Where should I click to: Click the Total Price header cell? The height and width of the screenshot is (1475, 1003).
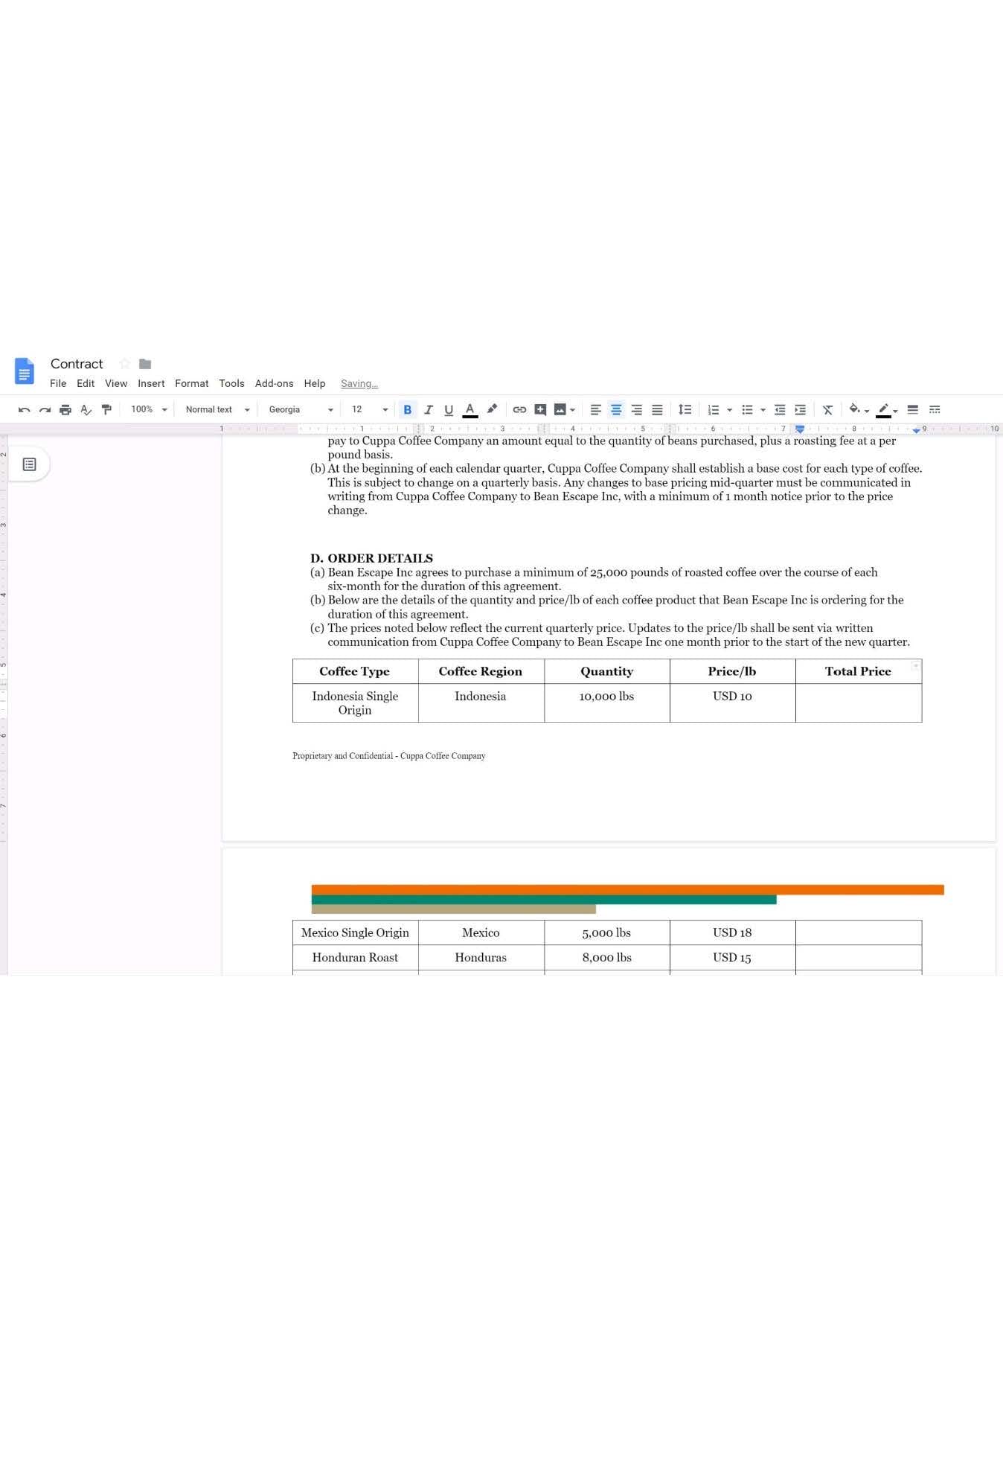859,671
